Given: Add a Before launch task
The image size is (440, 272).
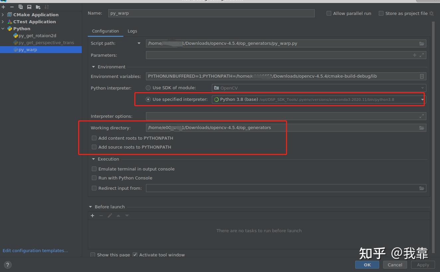Looking at the screenshot, I should (x=92, y=216).
